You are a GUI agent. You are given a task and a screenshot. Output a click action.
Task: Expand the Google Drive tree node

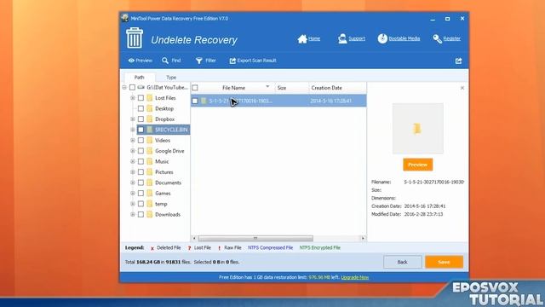[133, 151]
